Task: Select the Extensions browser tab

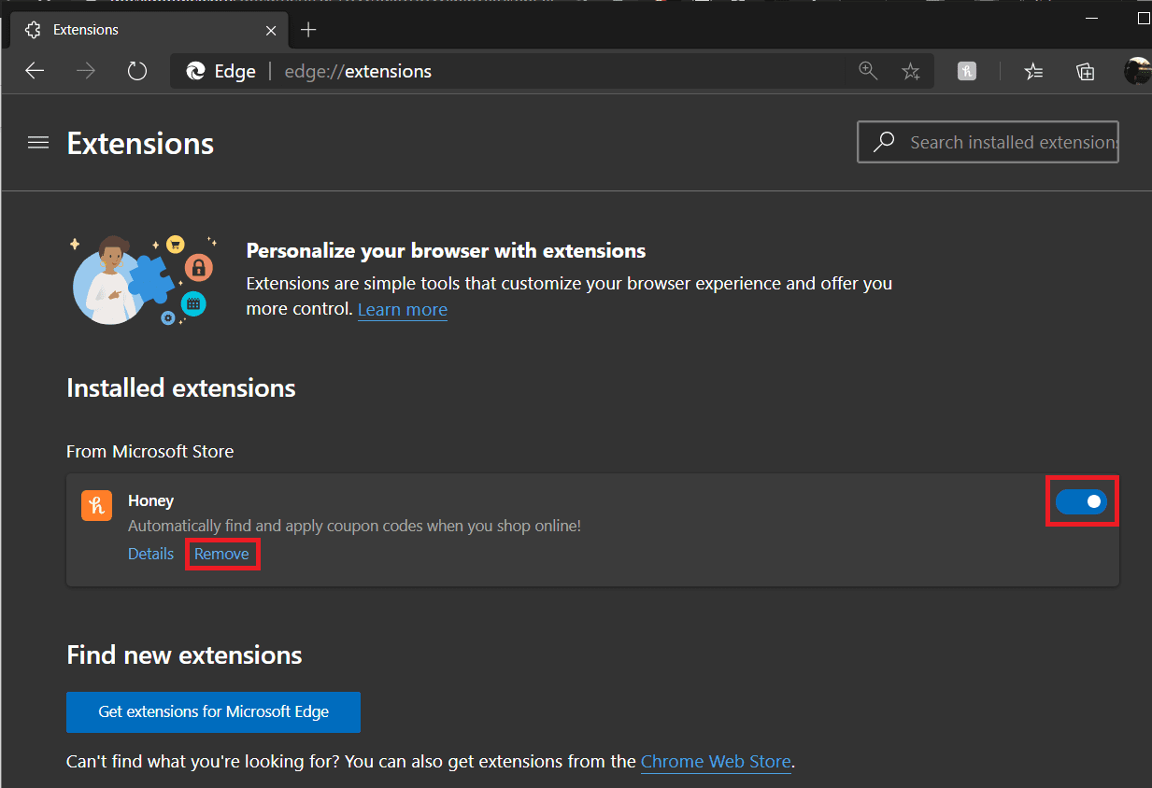Action: point(140,30)
